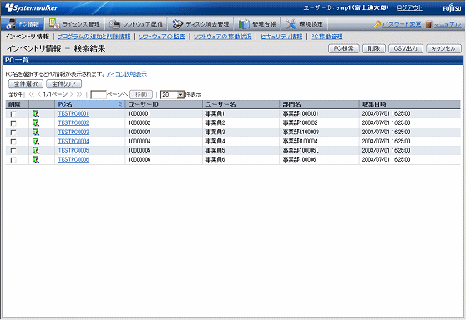This screenshot has height=320, width=466.
Task: Check the delete box for TESTPC0005
Action: coord(13,151)
